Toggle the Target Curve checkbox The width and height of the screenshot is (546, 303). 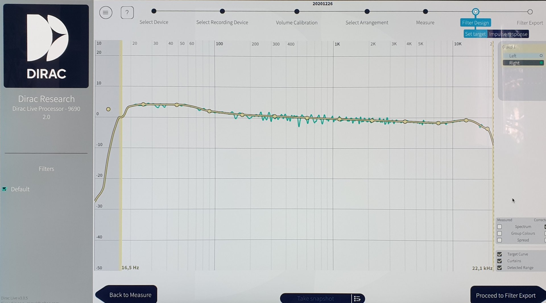pyautogui.click(x=499, y=254)
